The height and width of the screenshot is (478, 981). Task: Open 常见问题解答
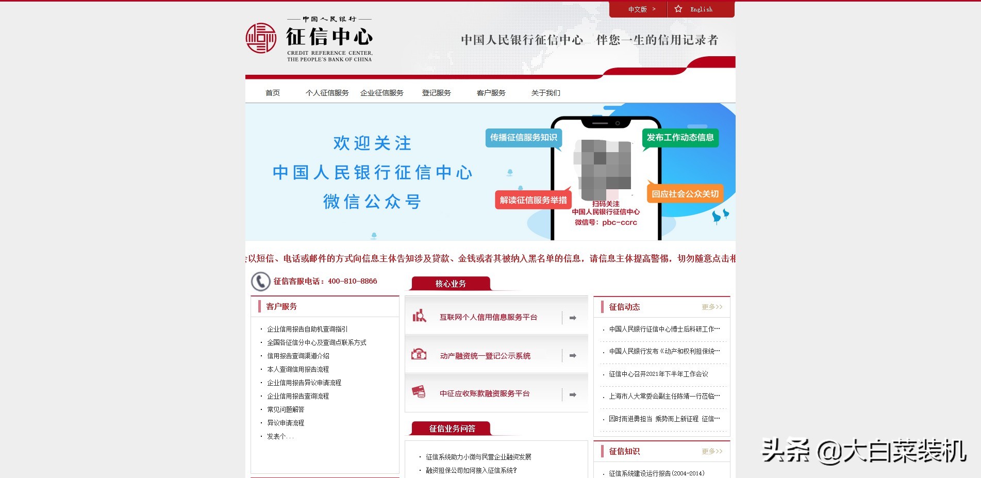[x=286, y=409]
